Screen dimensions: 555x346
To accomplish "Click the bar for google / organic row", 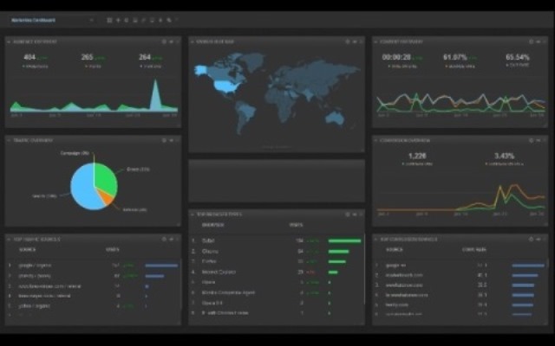I will tap(161, 266).
